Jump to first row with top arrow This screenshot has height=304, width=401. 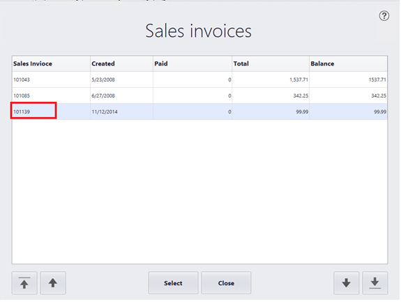click(x=24, y=283)
